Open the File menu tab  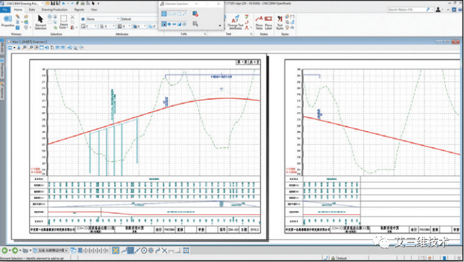5,10
